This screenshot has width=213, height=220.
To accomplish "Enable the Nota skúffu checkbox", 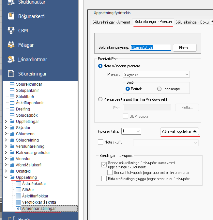I will tap(100, 142).
